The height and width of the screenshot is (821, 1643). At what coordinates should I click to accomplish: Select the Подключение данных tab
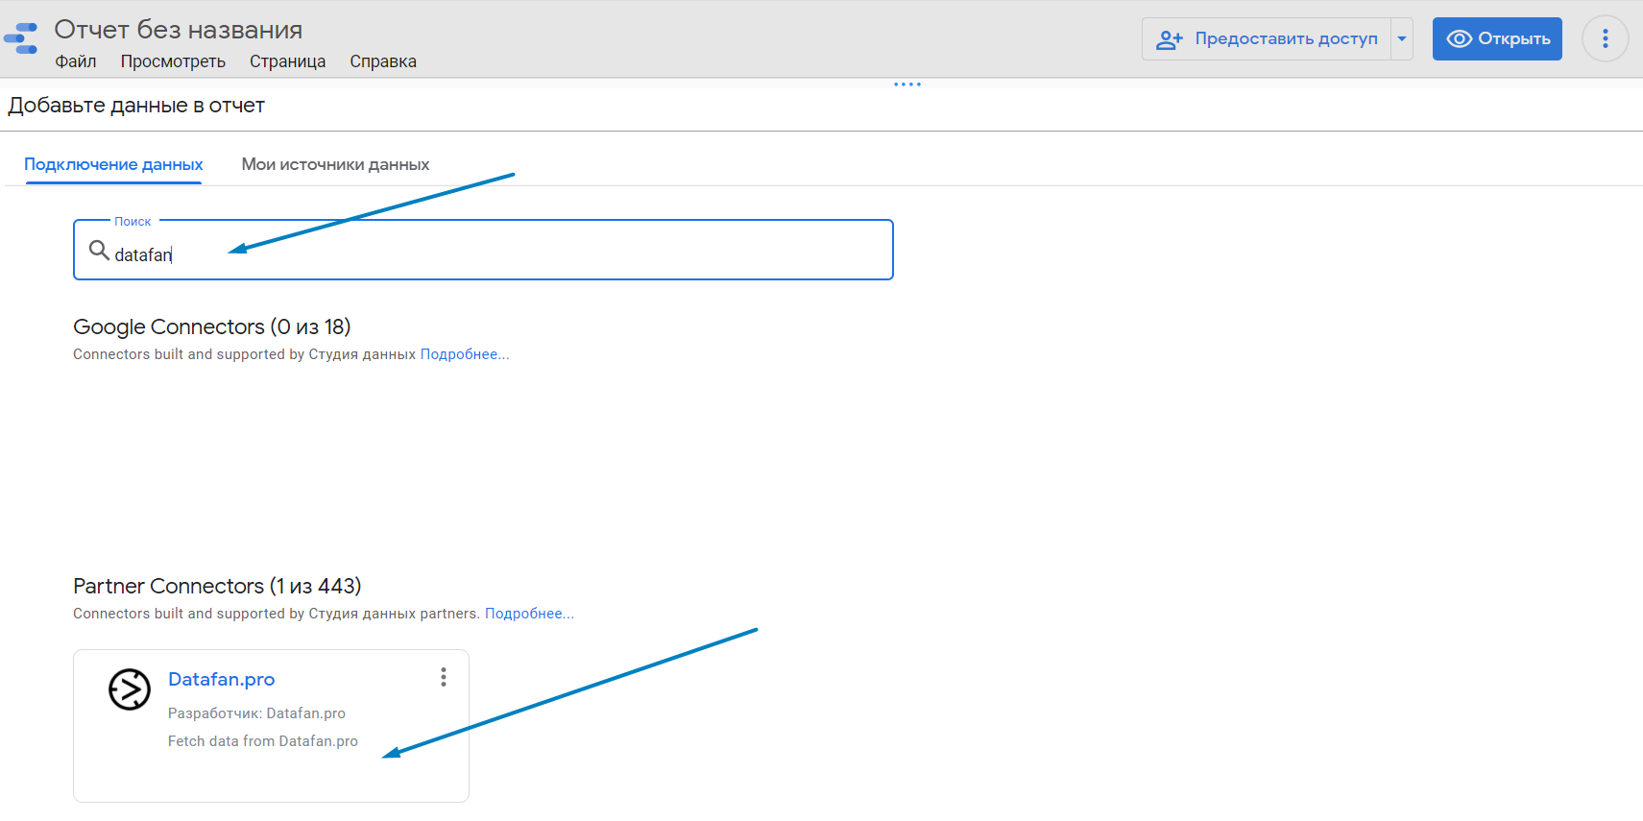(113, 164)
